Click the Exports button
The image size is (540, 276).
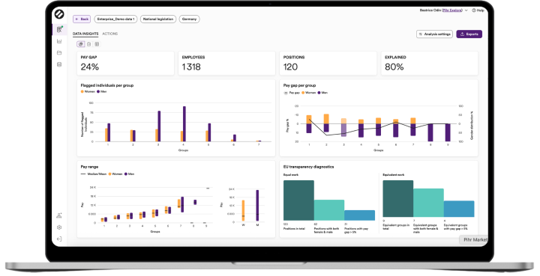469,34
